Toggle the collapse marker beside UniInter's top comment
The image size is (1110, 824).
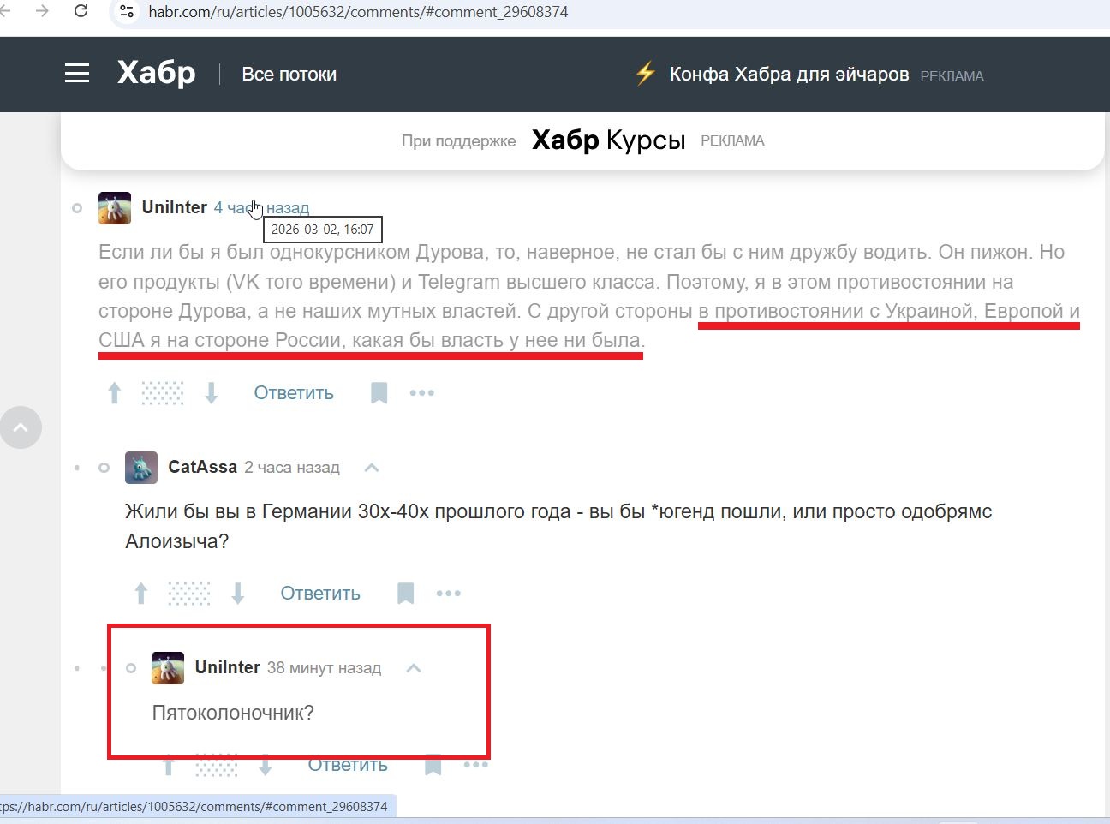tap(77, 208)
